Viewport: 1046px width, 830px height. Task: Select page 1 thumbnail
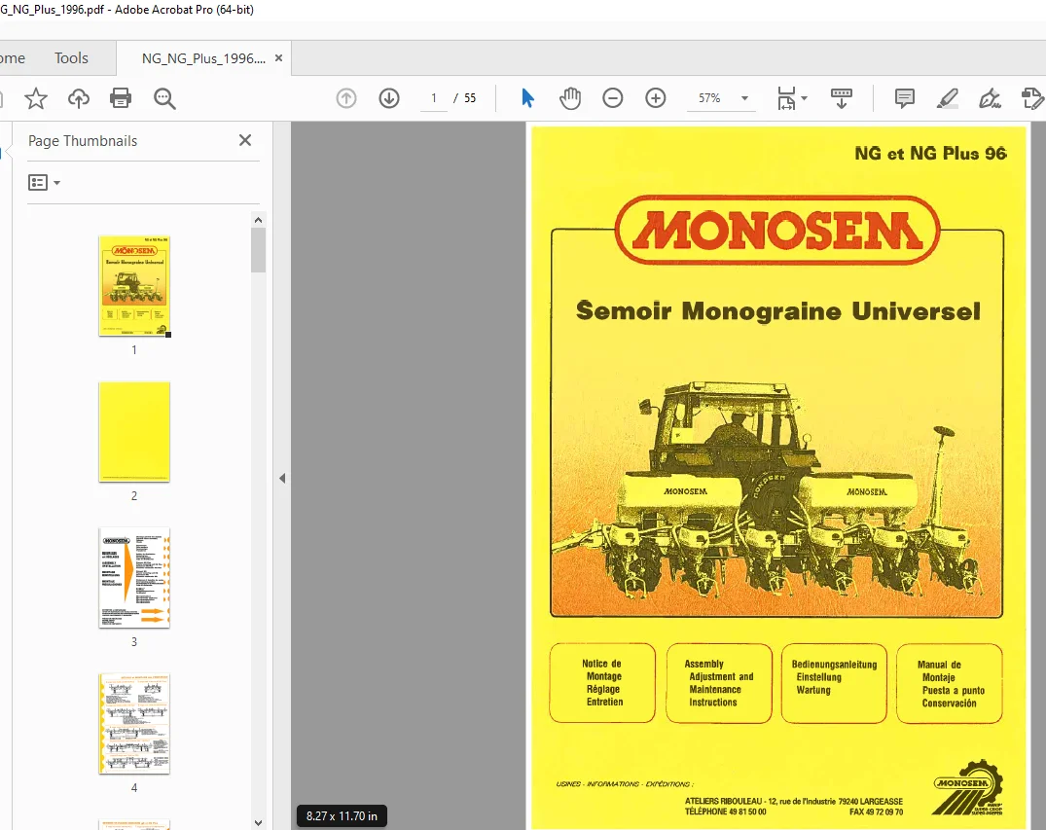pyautogui.click(x=134, y=285)
